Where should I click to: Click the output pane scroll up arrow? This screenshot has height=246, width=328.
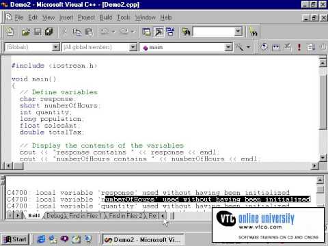[x=320, y=180]
